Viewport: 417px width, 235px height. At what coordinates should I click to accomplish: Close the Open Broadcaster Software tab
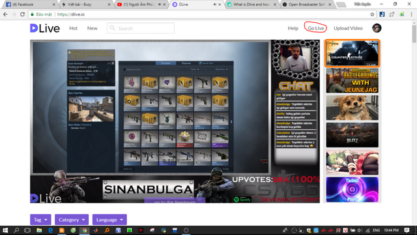point(330,5)
